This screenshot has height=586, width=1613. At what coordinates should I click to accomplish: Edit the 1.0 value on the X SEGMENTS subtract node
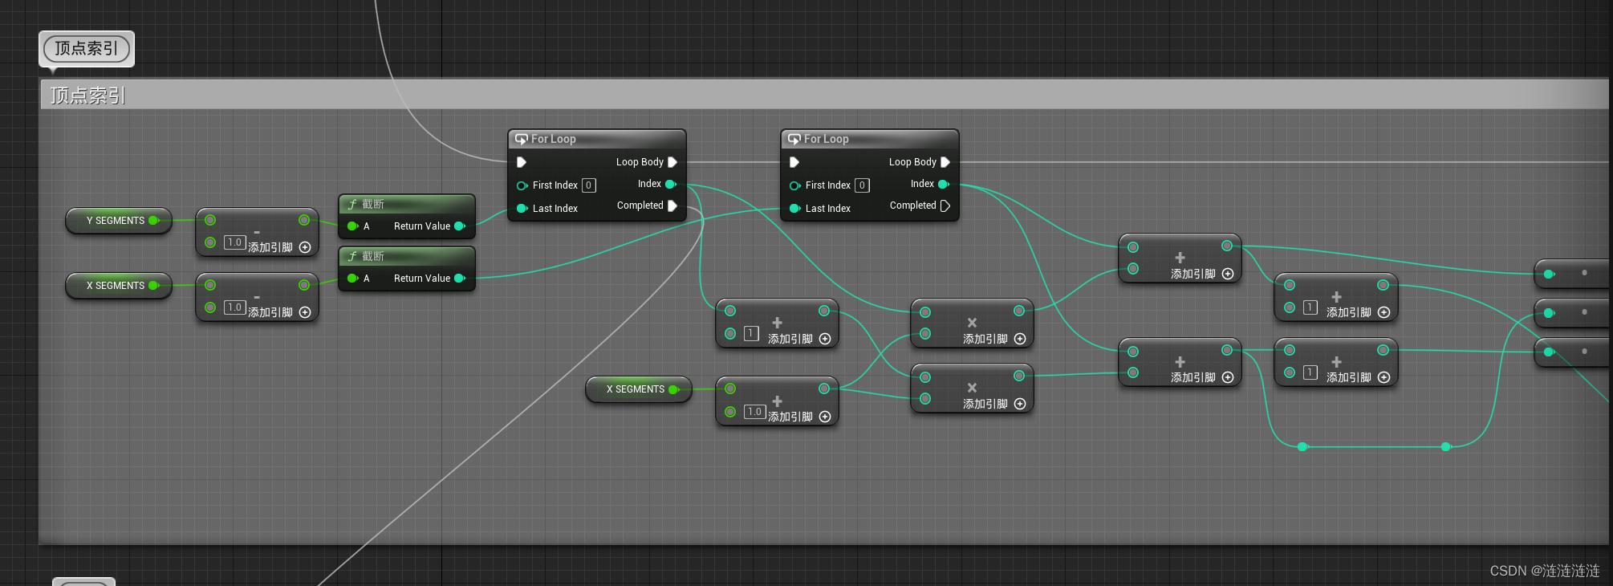click(x=234, y=307)
